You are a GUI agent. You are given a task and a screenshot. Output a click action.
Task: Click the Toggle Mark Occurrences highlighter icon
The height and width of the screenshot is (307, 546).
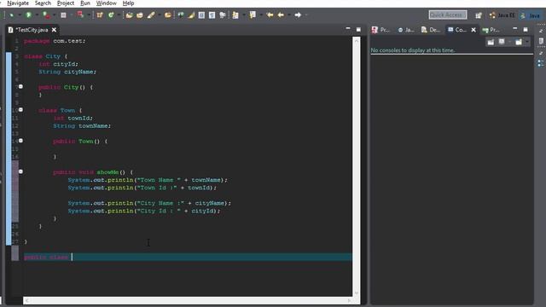tap(191, 15)
